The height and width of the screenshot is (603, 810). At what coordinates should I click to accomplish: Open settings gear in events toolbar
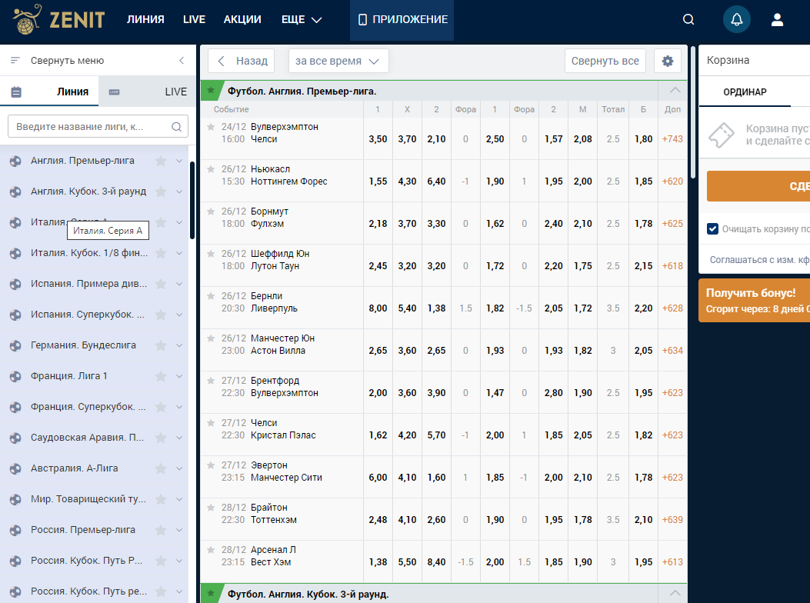point(668,61)
